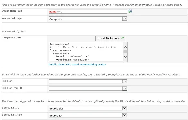Click the Composite Data scrollbar up arrow

(x=125, y=47)
